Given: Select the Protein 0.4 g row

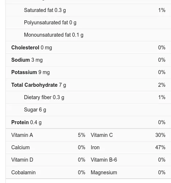Looking at the screenshot, I should 88,122.
